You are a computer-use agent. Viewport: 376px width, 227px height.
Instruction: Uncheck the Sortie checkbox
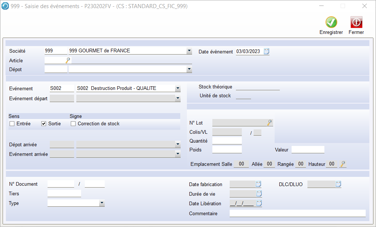[44, 124]
